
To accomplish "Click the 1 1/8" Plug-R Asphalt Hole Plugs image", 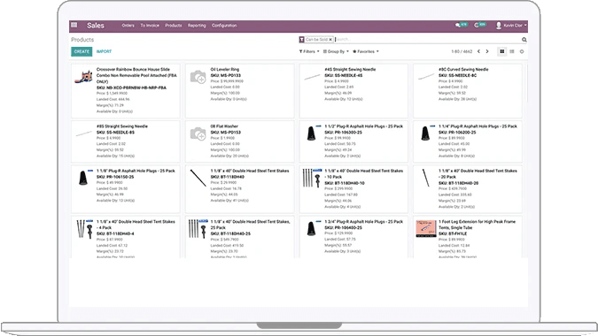I will [83, 178].
